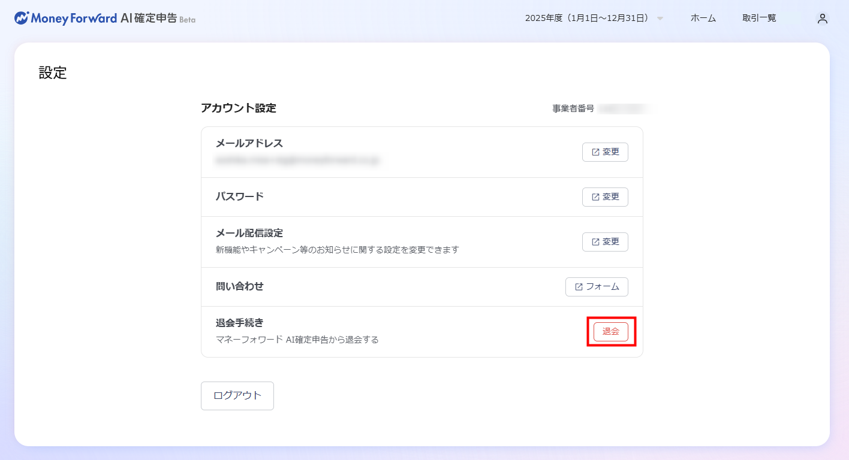This screenshot has height=460, width=849.
Task: Click external-link icon in パスワード 変更 button
Action: point(595,197)
